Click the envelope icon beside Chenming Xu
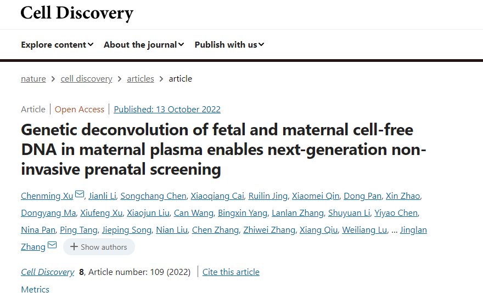 click(80, 194)
